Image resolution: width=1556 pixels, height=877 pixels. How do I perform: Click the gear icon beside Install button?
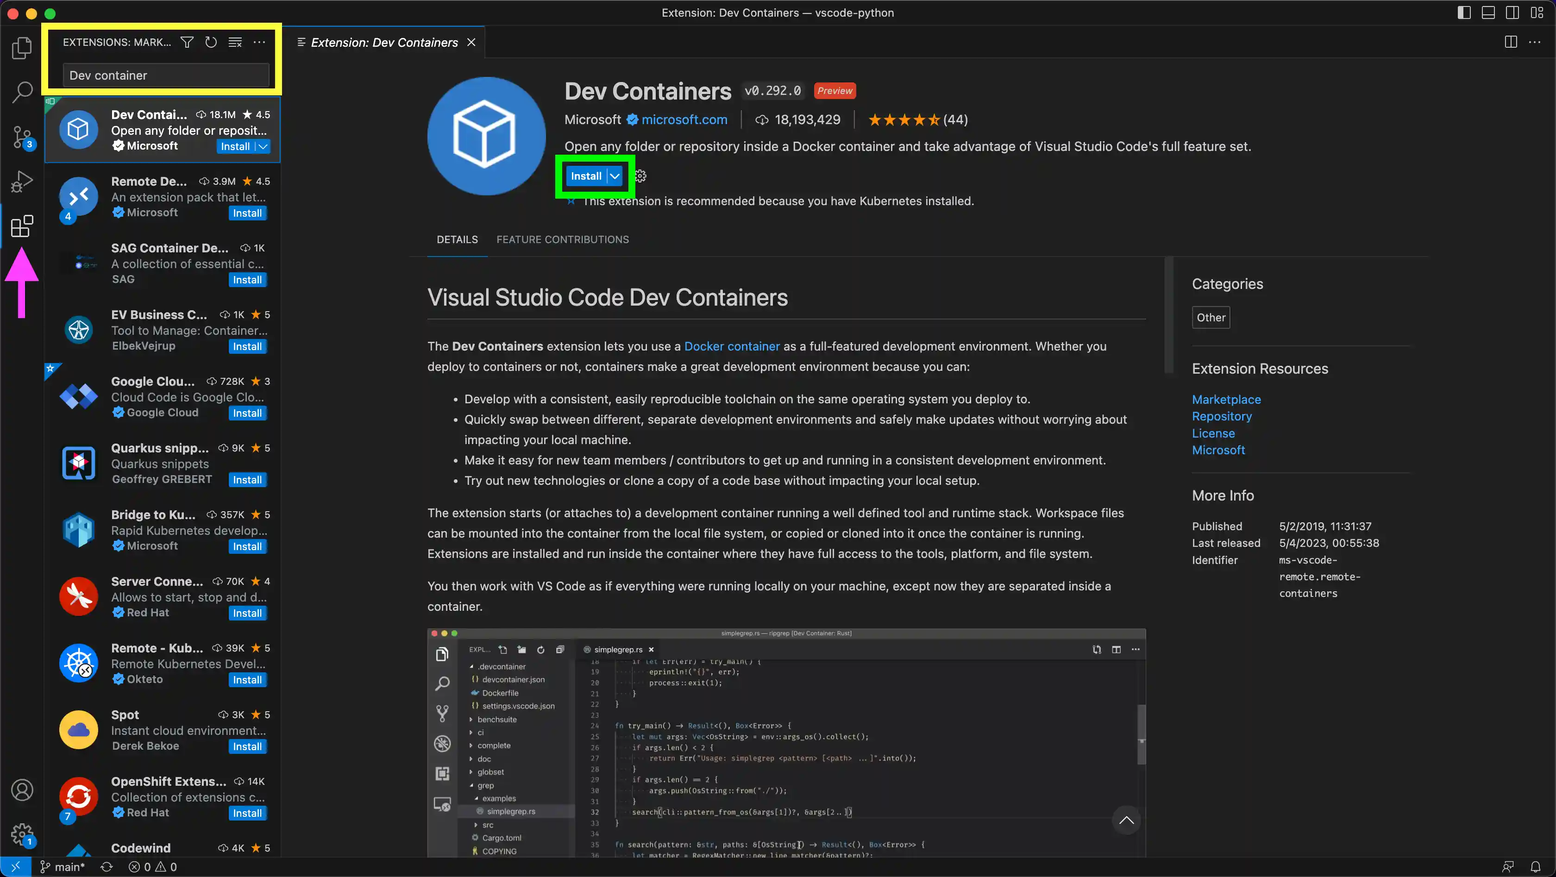(641, 176)
